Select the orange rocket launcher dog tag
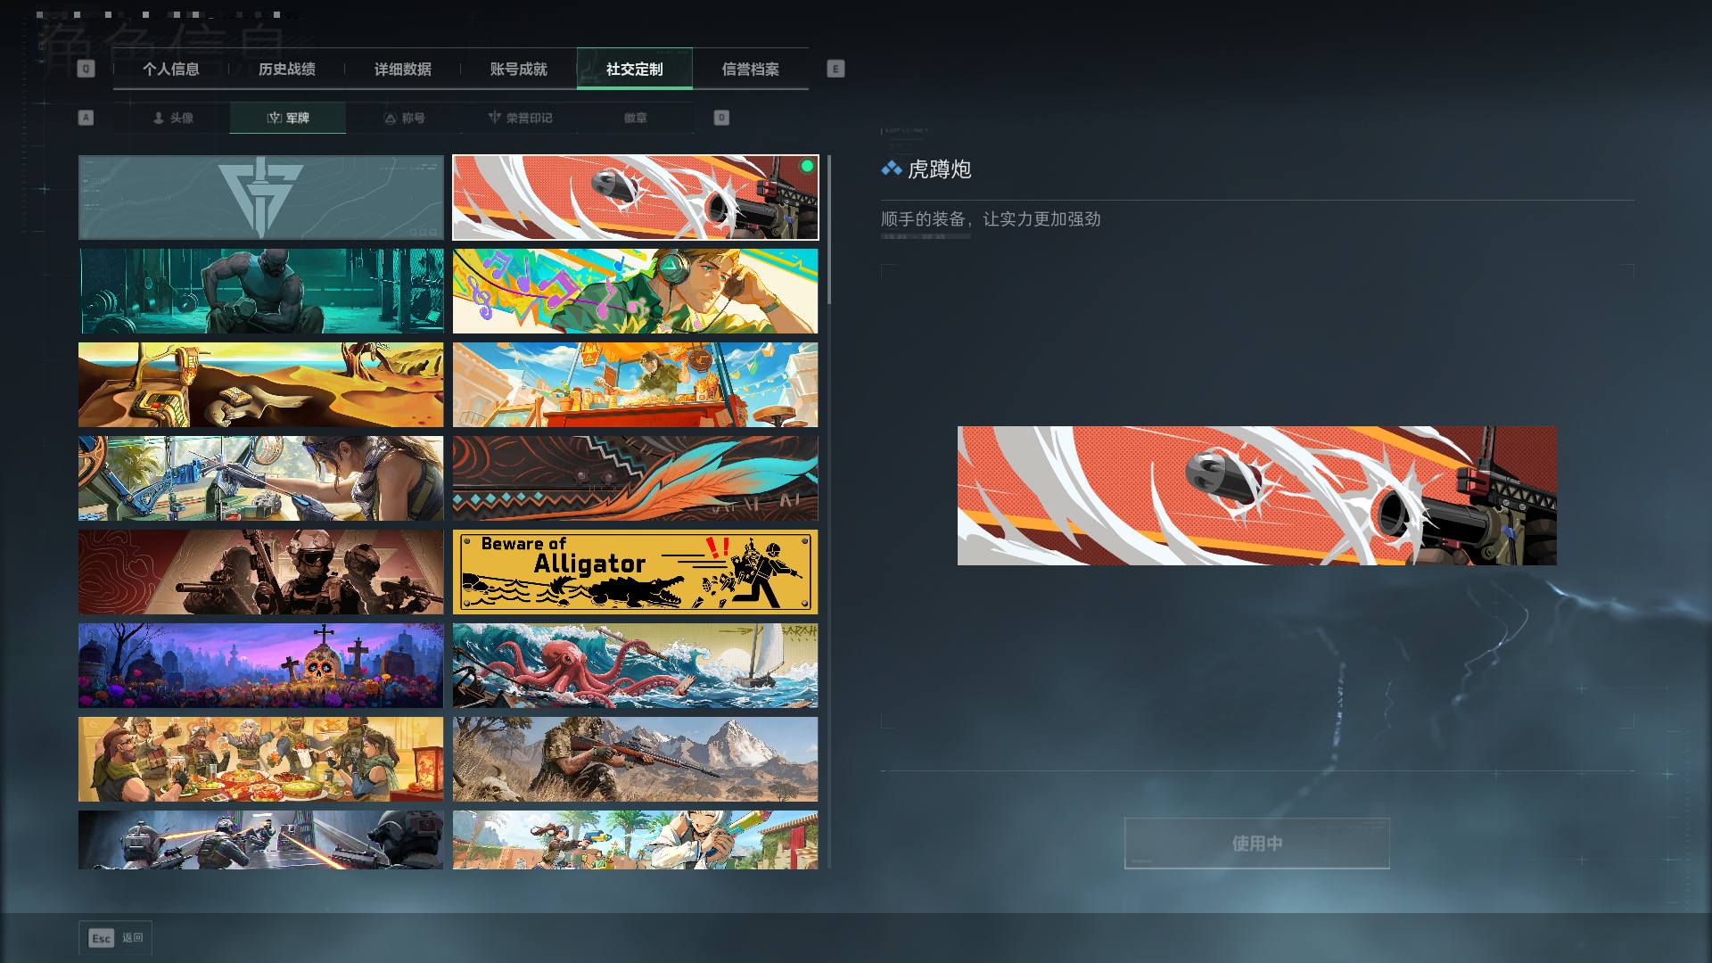Image resolution: width=1712 pixels, height=963 pixels. (x=635, y=198)
